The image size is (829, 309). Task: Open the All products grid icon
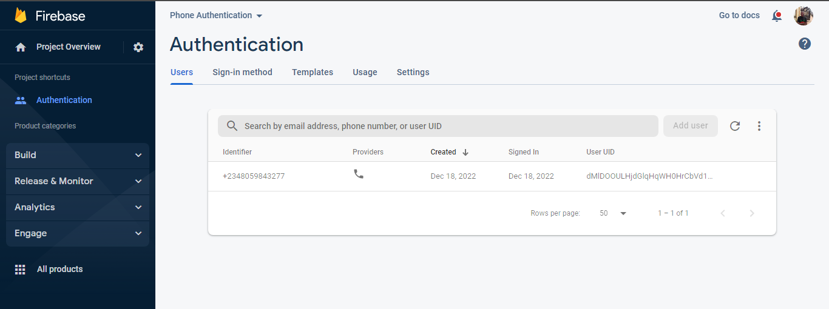coord(20,270)
